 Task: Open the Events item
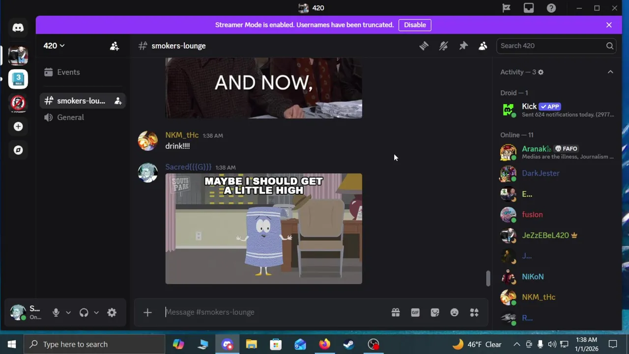click(x=83, y=72)
